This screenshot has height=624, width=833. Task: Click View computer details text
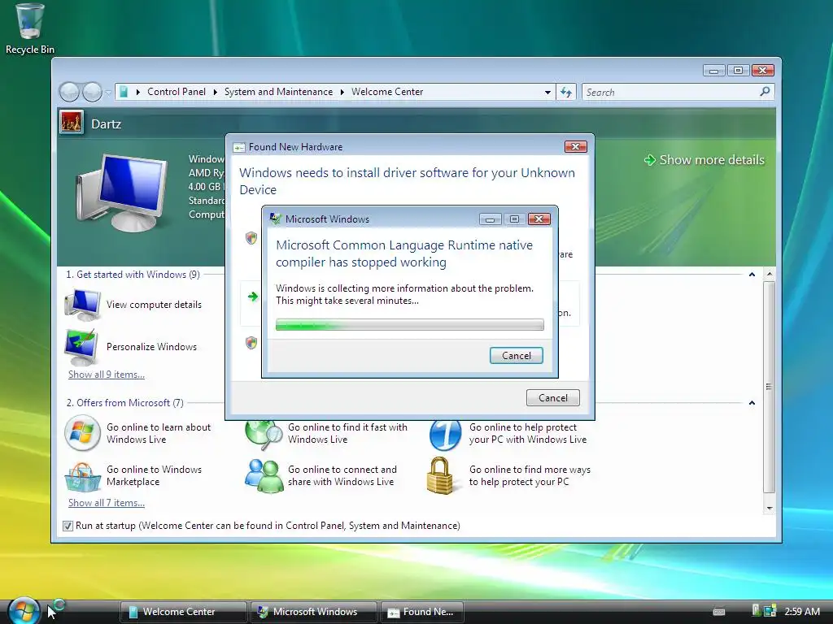[154, 305]
